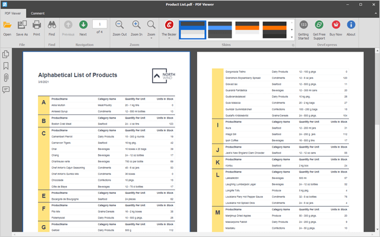380x237 pixels.
Task: Open Find with the binoculars icon
Action: pyautogui.click(x=52, y=28)
